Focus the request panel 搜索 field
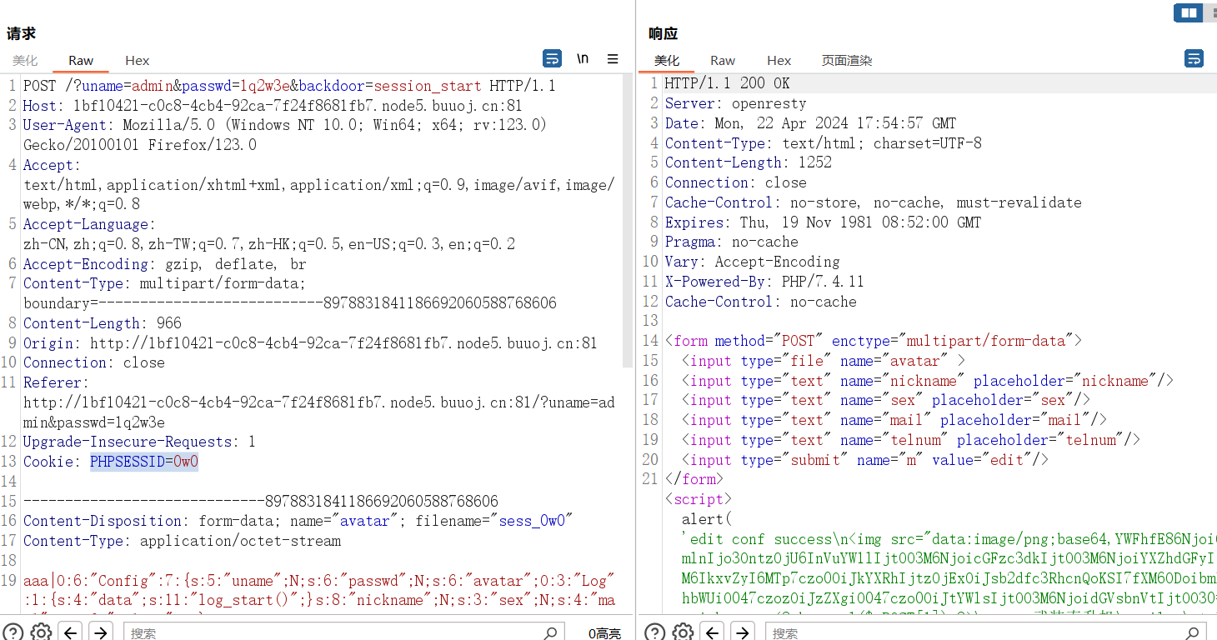Image resolution: width=1217 pixels, height=640 pixels. 344,632
